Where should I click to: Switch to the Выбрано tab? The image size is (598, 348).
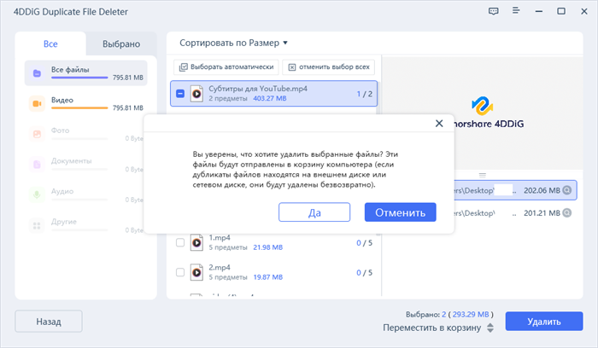(121, 43)
